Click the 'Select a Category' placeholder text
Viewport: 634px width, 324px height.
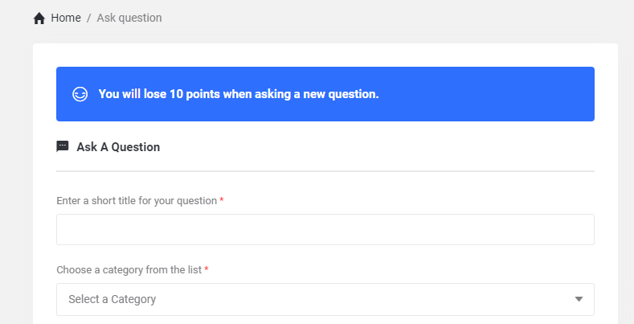click(112, 299)
